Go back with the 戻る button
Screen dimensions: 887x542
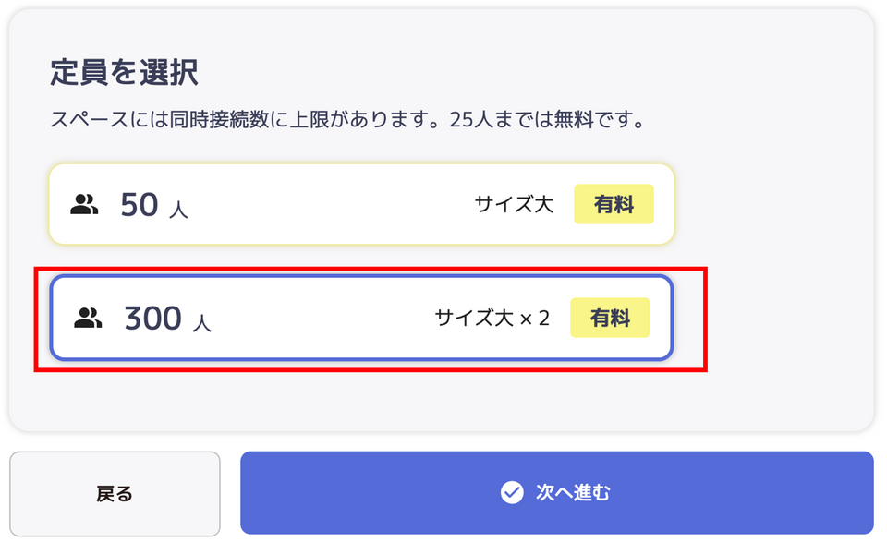(115, 493)
